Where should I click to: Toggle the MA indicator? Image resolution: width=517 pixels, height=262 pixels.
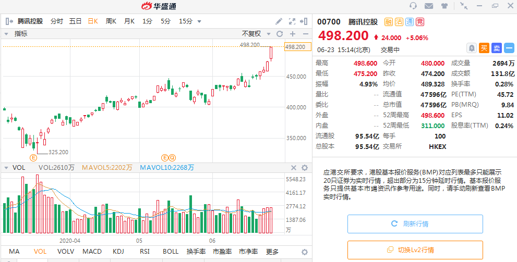(14, 252)
